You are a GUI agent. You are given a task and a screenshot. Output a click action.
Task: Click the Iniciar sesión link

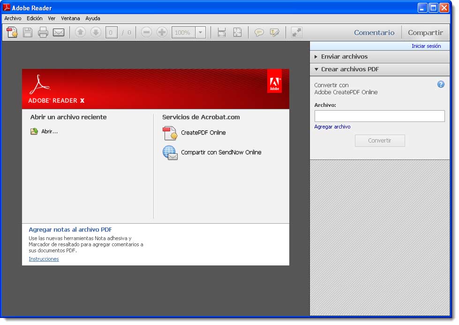click(426, 46)
